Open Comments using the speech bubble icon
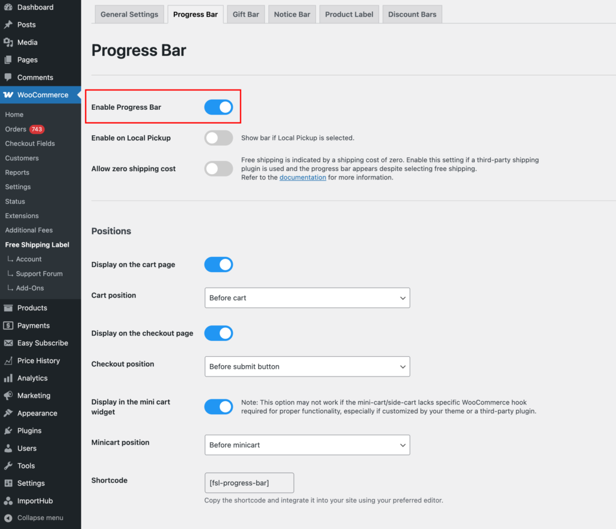The image size is (616, 529). pyautogui.click(x=8, y=77)
